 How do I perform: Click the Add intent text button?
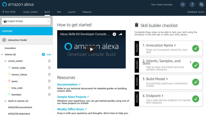[x=49, y=55]
